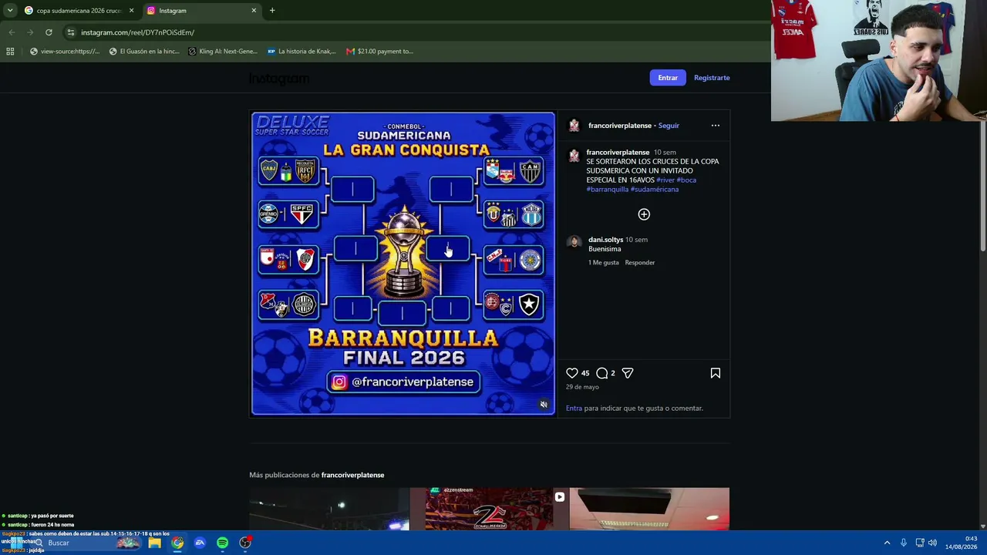View site information for instagram.com
The image size is (987, 555).
pyautogui.click(x=71, y=32)
